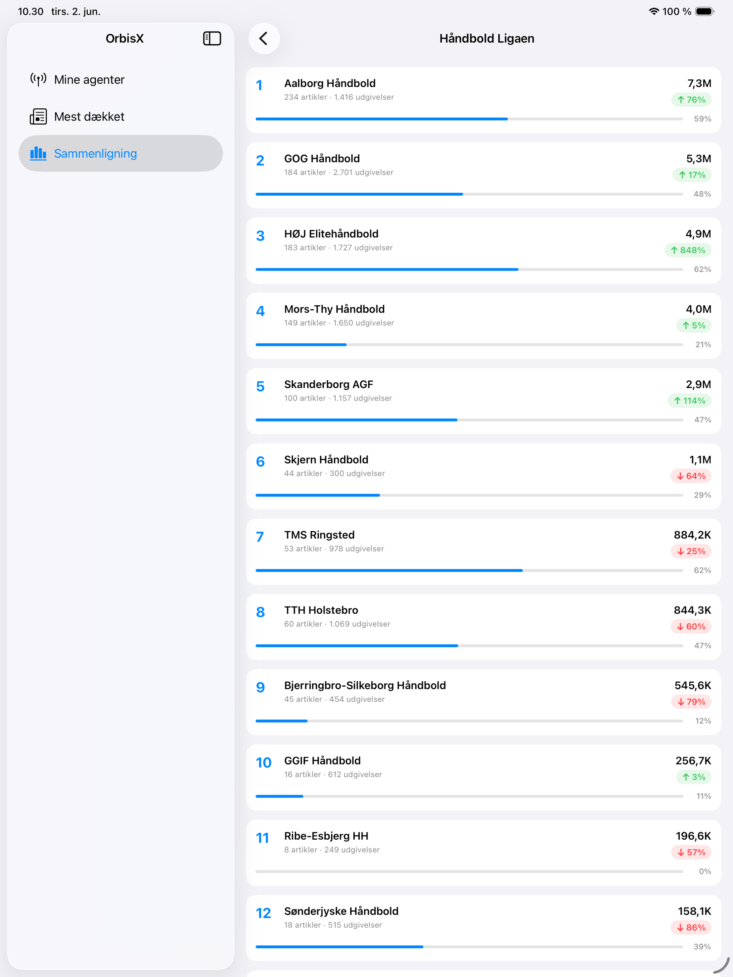Open TMS Ringsted team row
This screenshot has height=977, width=733.
click(x=484, y=552)
